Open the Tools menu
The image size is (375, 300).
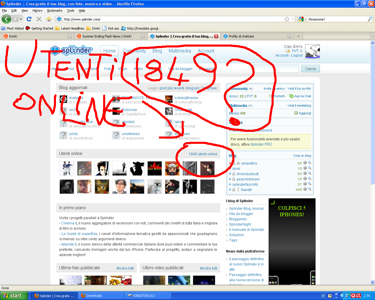pos(70,11)
